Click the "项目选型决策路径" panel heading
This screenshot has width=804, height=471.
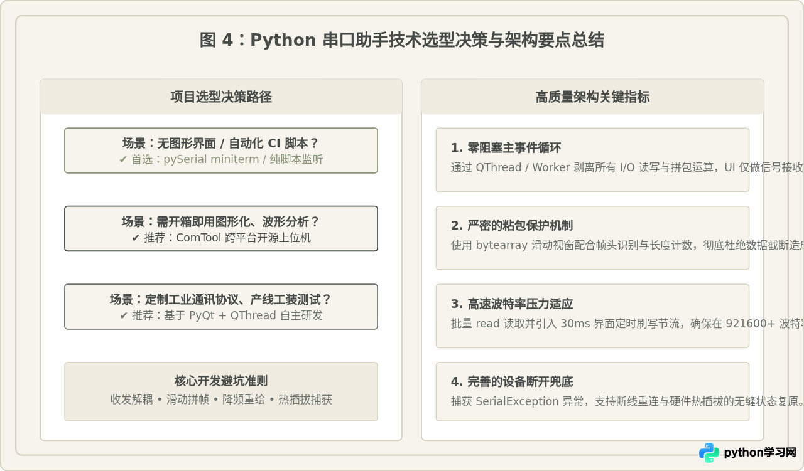(x=221, y=97)
